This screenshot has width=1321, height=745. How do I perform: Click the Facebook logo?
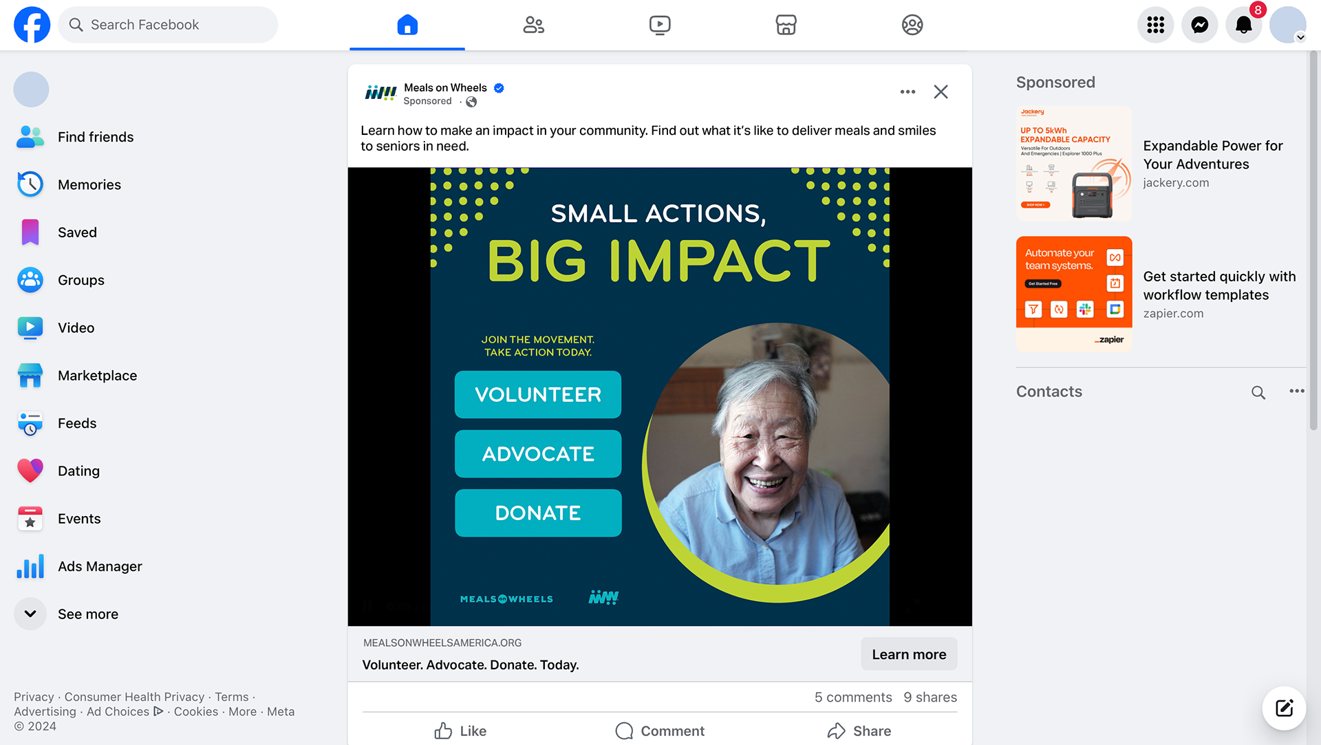32,25
